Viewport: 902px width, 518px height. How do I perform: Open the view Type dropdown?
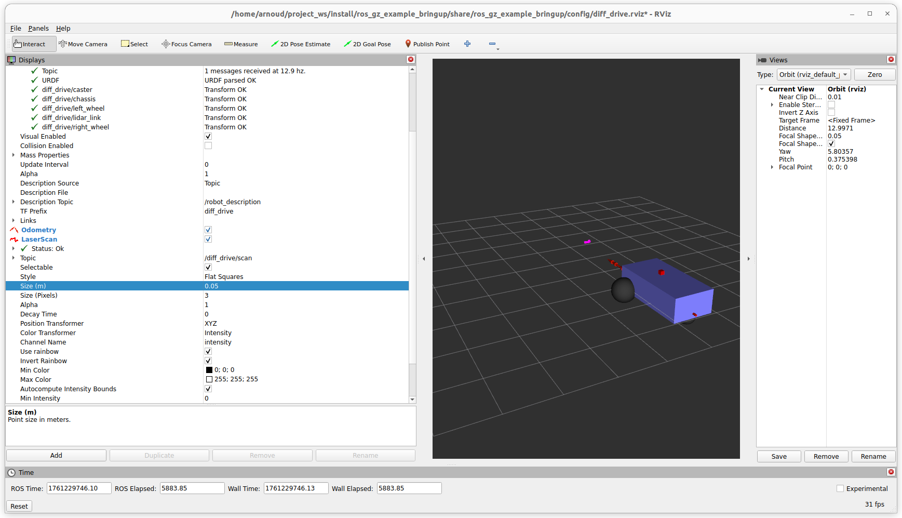point(813,75)
